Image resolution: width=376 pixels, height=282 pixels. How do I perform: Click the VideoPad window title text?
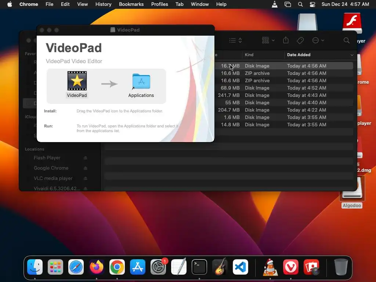(128, 30)
